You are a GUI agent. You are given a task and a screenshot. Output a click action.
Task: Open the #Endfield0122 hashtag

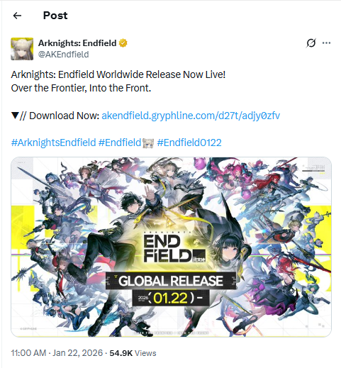[189, 143]
